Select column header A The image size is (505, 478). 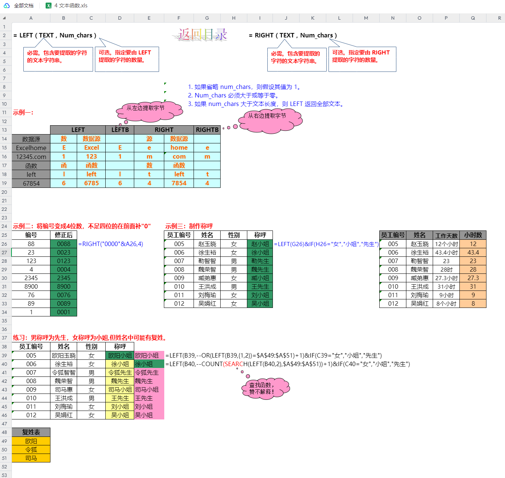[x=31, y=17]
